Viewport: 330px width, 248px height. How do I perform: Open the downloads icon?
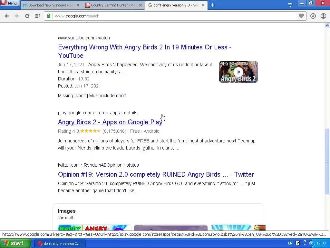[x=313, y=16]
